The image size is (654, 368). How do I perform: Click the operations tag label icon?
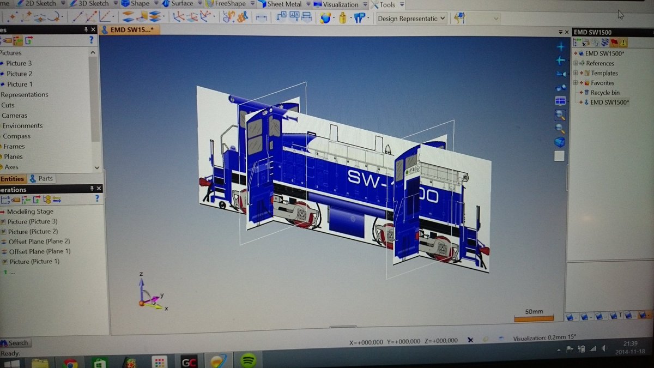click(16, 200)
